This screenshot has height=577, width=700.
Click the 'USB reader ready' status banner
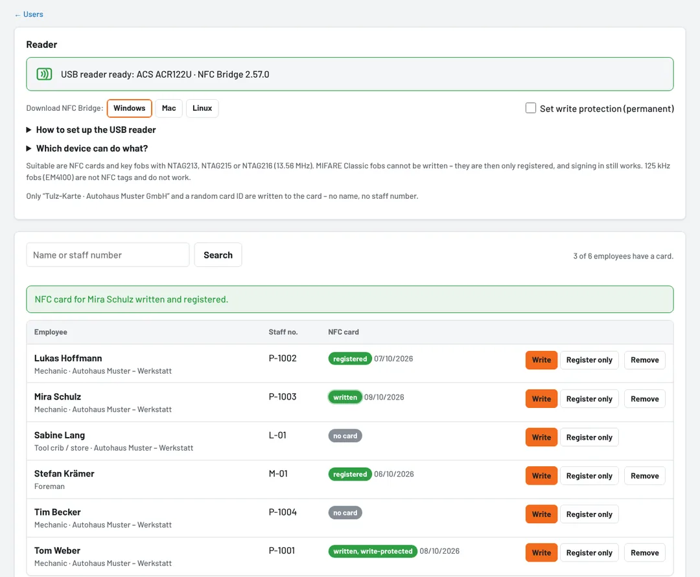click(x=350, y=74)
